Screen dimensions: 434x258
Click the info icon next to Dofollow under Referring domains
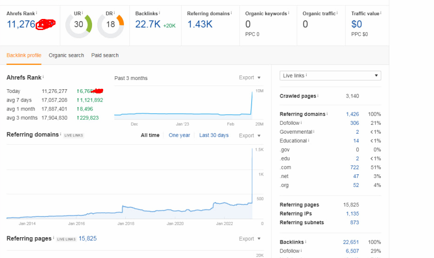coord(301,122)
